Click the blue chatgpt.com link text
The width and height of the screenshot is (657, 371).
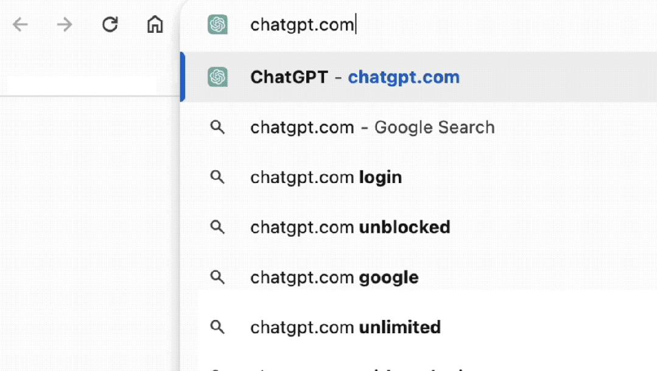pos(404,77)
